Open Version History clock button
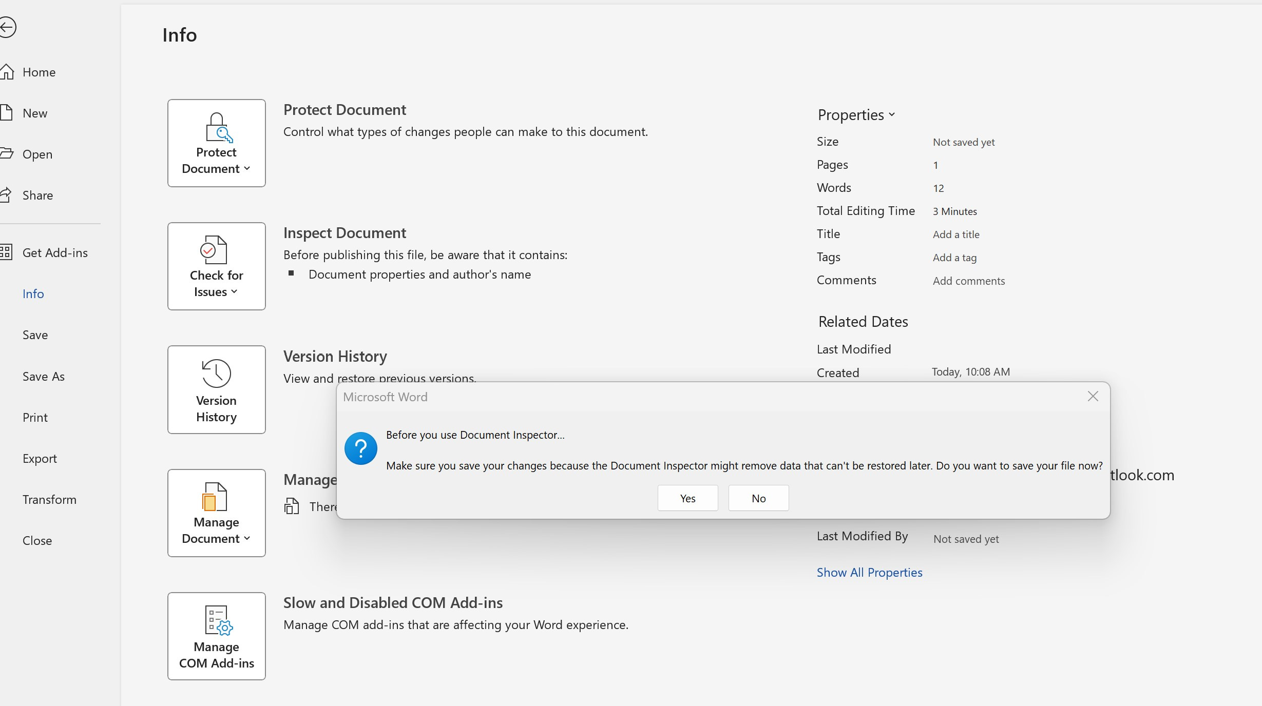 tap(216, 389)
